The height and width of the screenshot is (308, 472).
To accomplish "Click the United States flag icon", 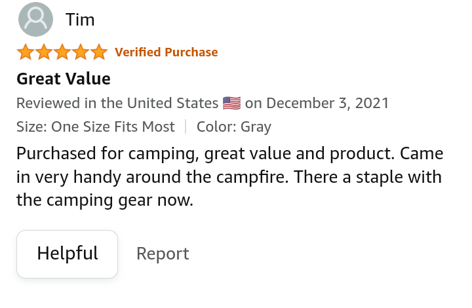I will [231, 103].
